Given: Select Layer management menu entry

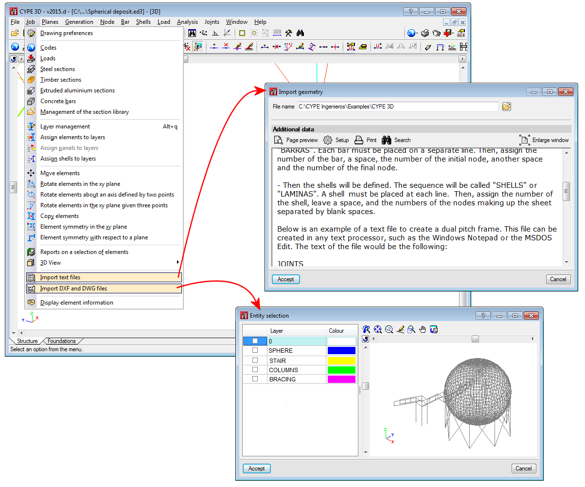Looking at the screenshot, I should tap(104, 126).
